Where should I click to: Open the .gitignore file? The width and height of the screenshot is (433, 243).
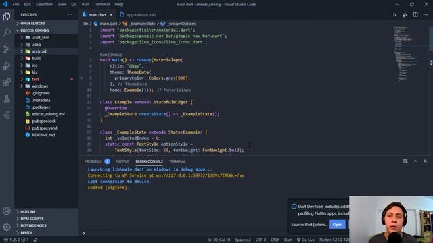coord(47,93)
